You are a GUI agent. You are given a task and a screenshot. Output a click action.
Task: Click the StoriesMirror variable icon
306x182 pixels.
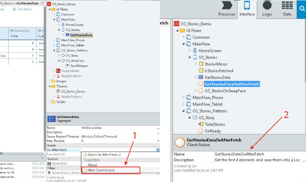tap(201, 64)
